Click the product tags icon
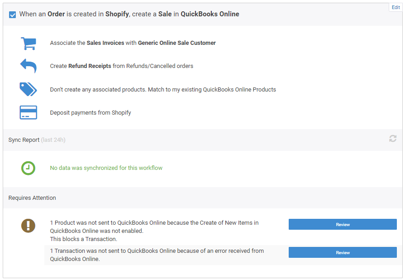Viewport: 405px width, 280px height. 29,89
